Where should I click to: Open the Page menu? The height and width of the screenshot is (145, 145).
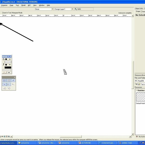11,5
